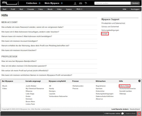Collapse the footer with the minus icon

[x=139, y=81]
